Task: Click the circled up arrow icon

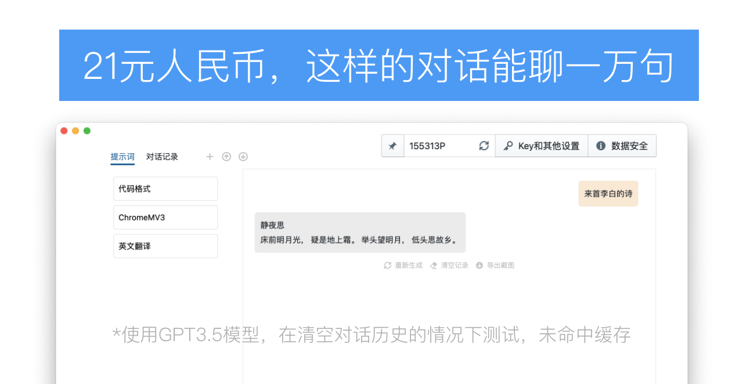Action: click(x=226, y=157)
